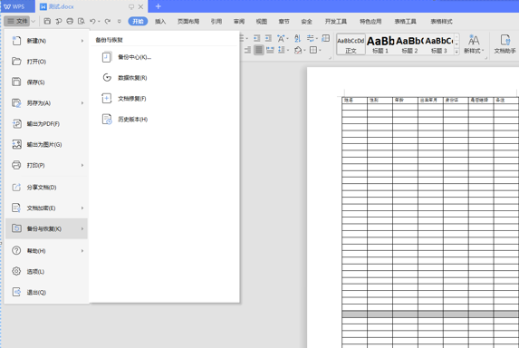Click 文件 menu button

[17, 21]
